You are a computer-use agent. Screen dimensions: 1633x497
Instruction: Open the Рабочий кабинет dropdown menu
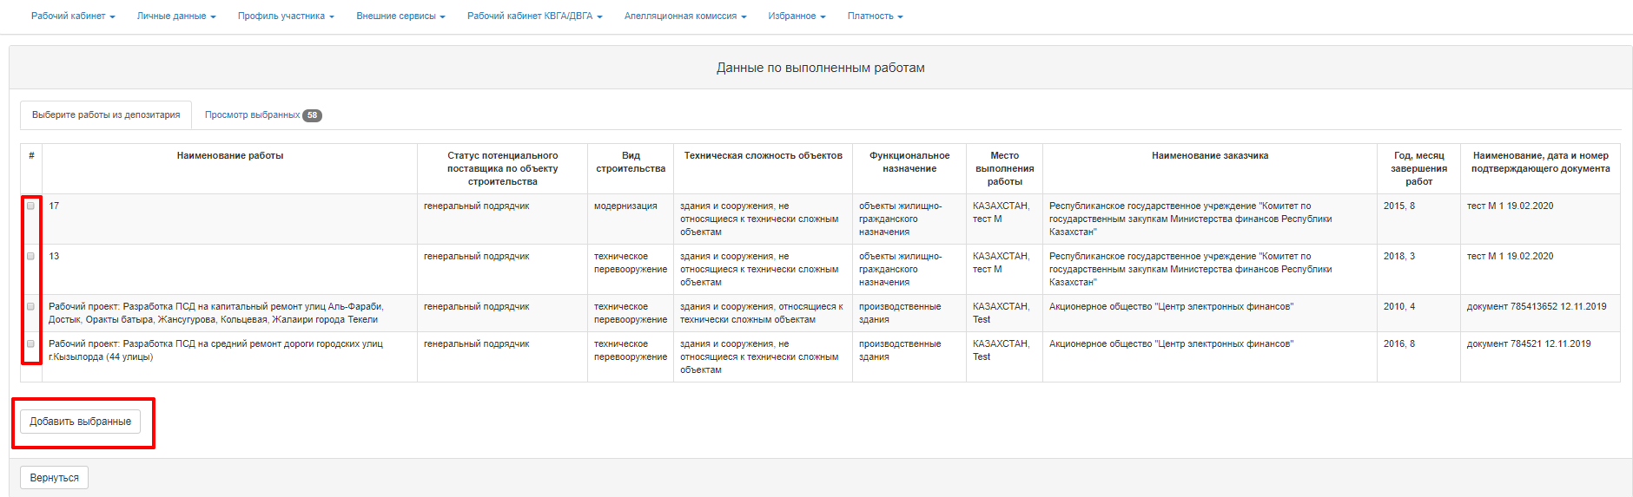[73, 16]
